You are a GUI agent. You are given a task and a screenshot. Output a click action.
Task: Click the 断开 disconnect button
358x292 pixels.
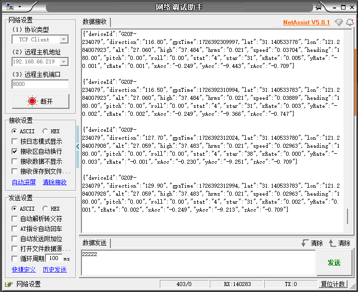click(x=40, y=101)
